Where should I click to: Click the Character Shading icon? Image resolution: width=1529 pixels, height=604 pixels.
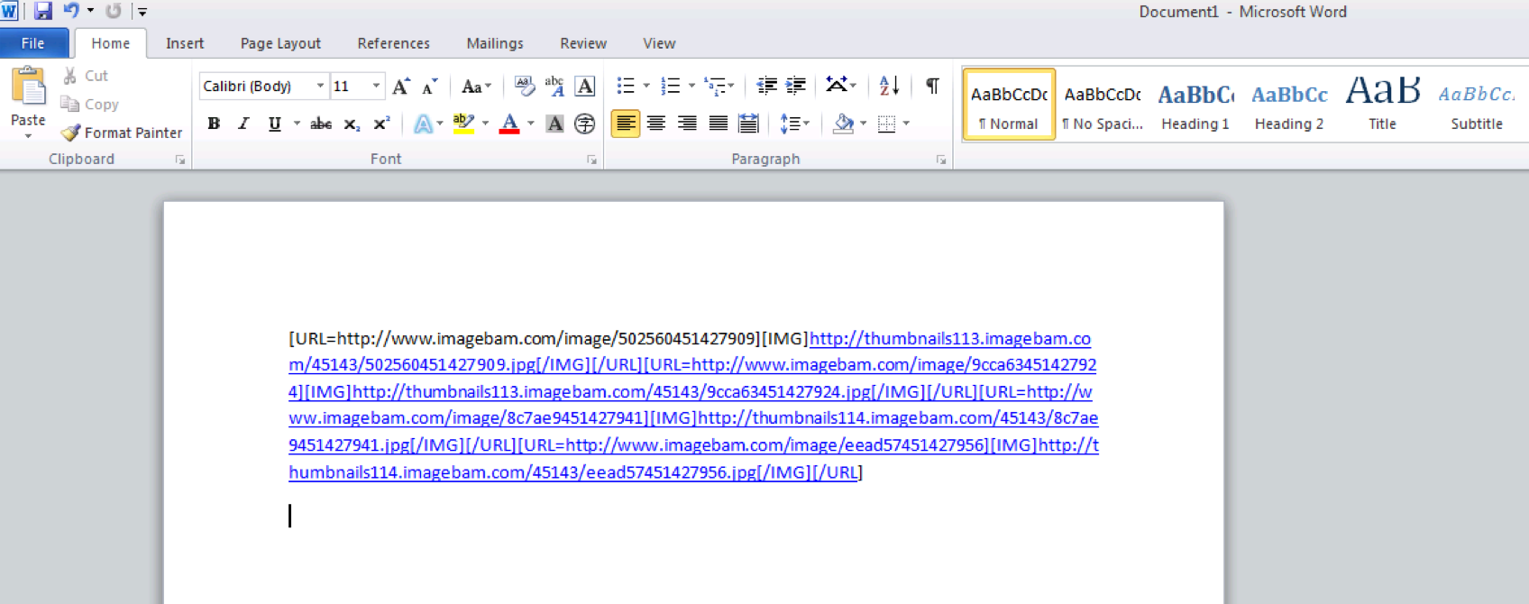click(x=554, y=124)
